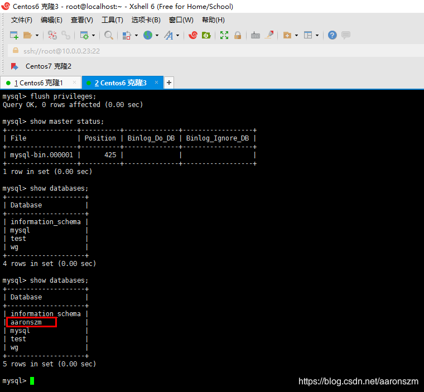Image resolution: width=424 pixels, height=392 pixels.
Task: Click the Lock screen padlock icon
Action: 238,35
